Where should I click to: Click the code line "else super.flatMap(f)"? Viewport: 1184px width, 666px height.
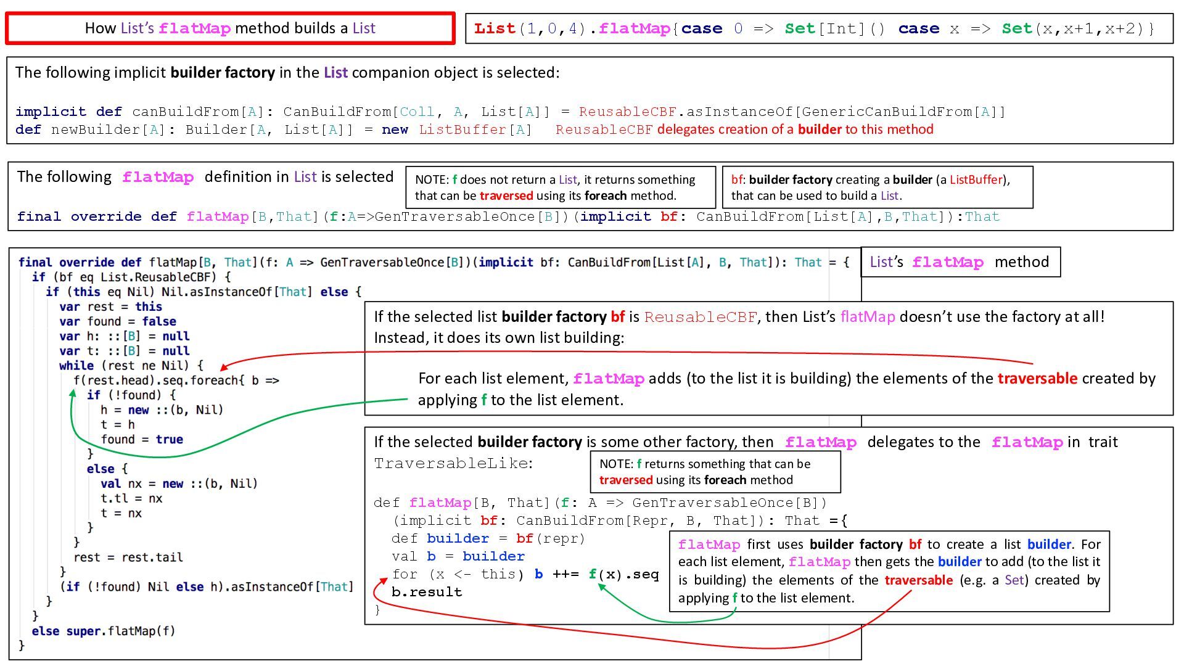(104, 631)
